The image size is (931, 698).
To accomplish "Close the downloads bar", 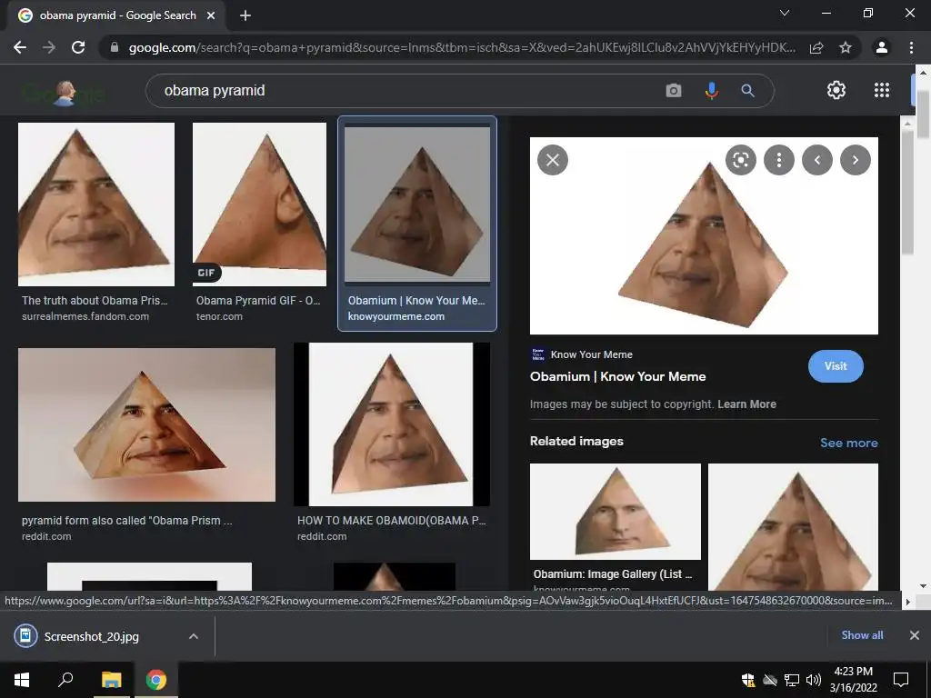I will [915, 635].
